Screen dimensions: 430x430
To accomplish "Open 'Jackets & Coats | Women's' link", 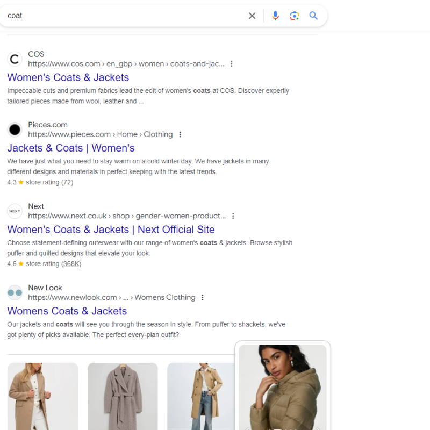I will coord(71,148).
